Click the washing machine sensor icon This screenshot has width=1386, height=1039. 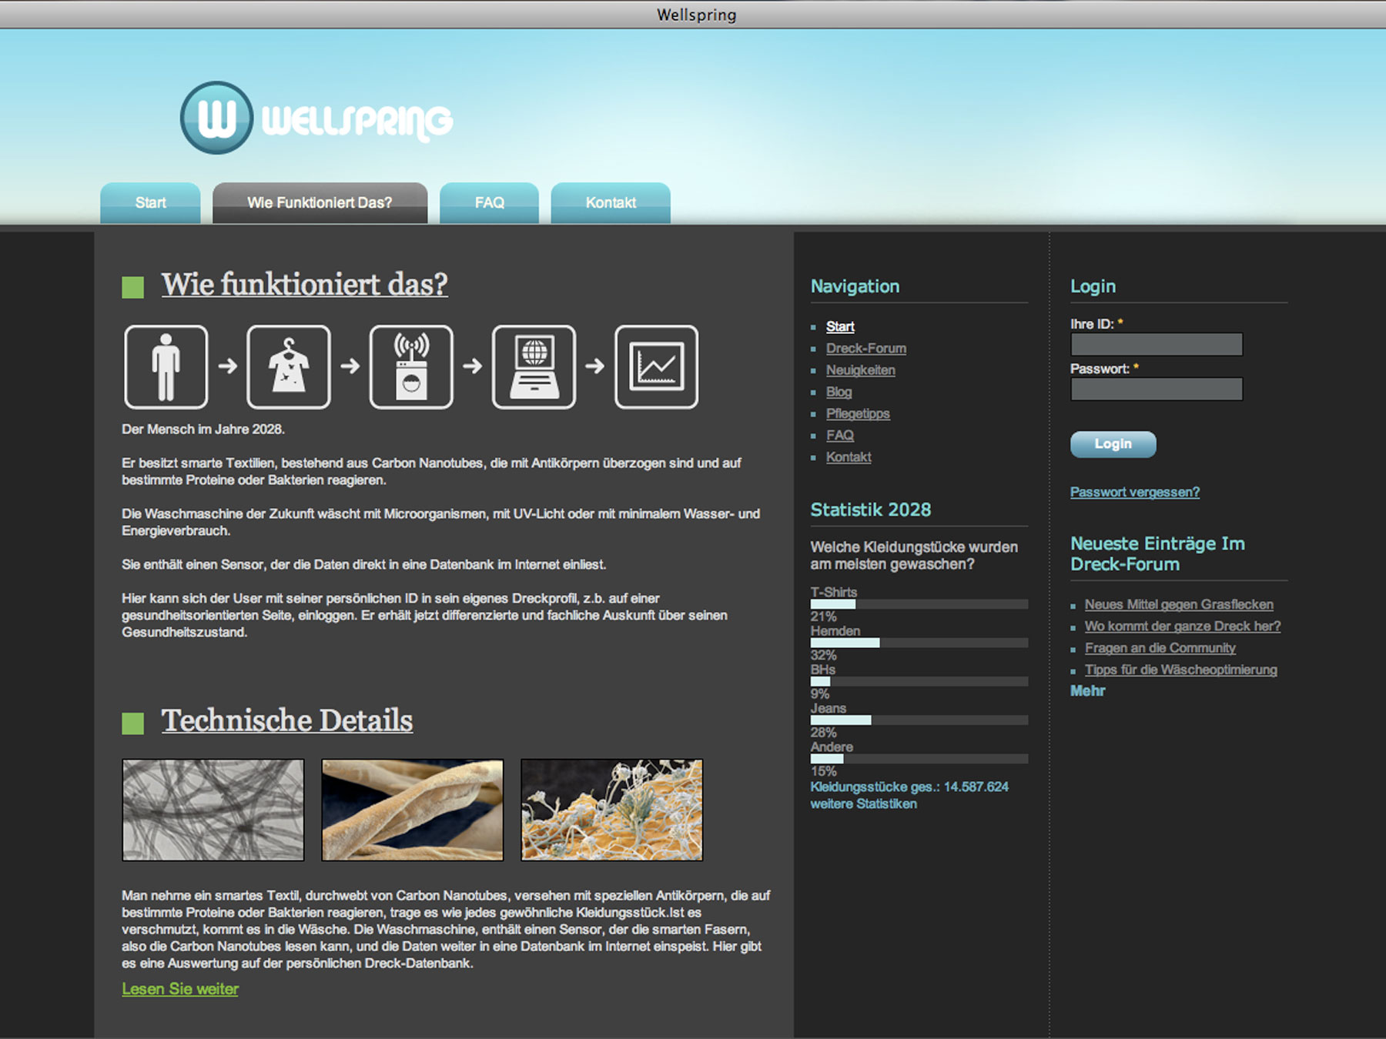[x=411, y=367]
